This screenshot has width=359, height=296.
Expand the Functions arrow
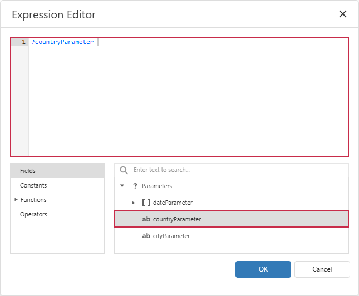16,200
